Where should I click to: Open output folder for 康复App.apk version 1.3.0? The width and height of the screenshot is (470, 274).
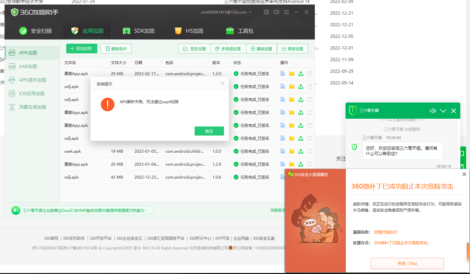(x=292, y=73)
